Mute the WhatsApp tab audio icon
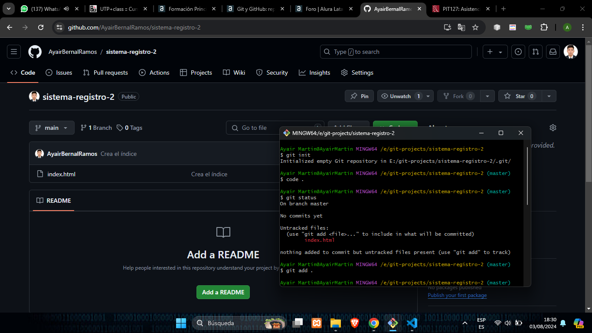This screenshot has width=592, height=333. pyautogui.click(x=66, y=9)
